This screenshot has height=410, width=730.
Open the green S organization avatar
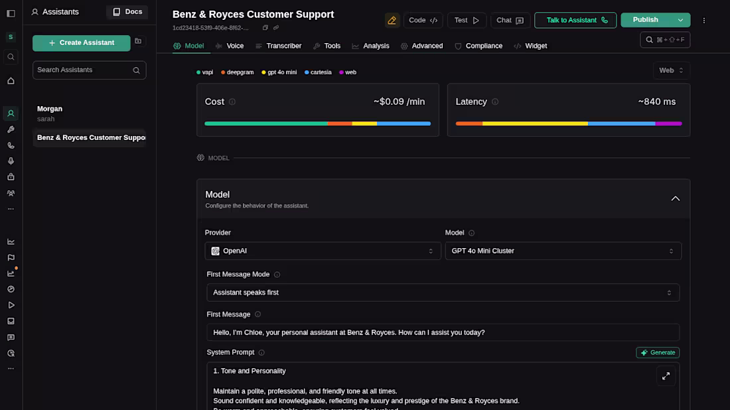11,36
